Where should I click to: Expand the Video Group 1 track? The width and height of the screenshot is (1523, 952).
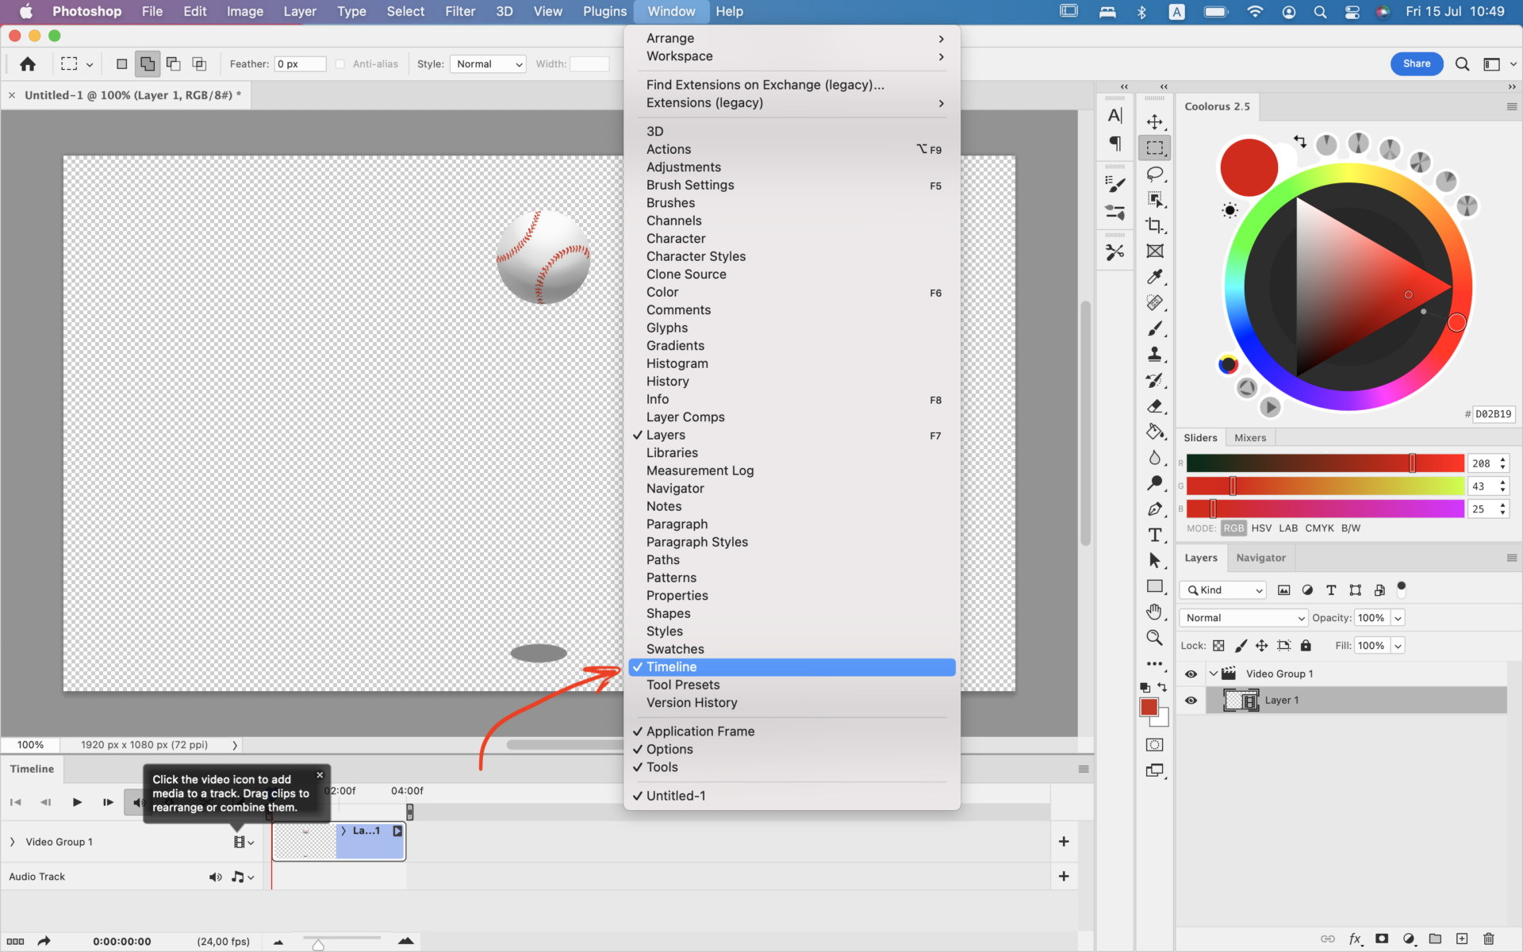(12, 842)
